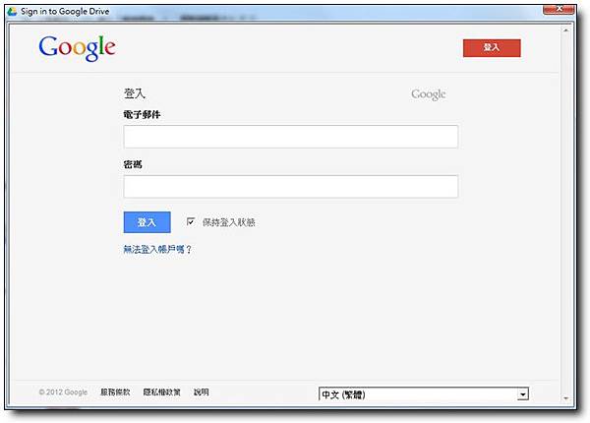This screenshot has width=590, height=423.
Task: Uncheck the 保持登入狀態 checkbox
Action: pyautogui.click(x=191, y=221)
